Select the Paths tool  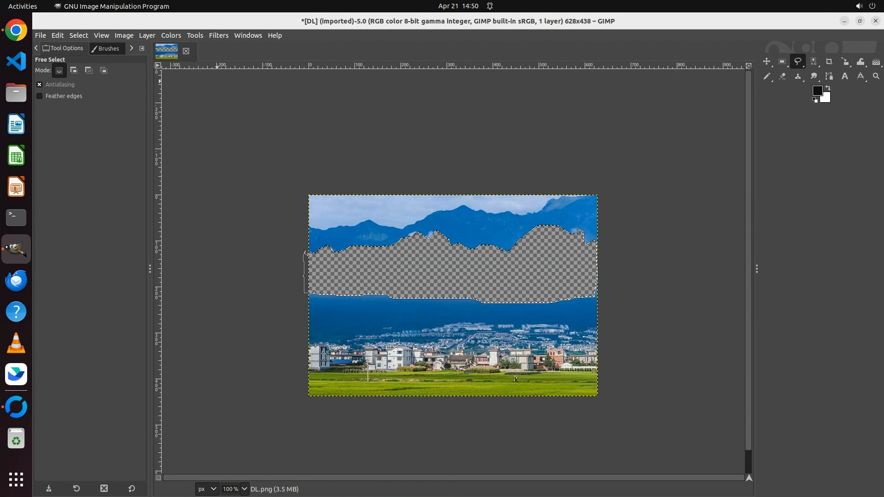point(829,76)
